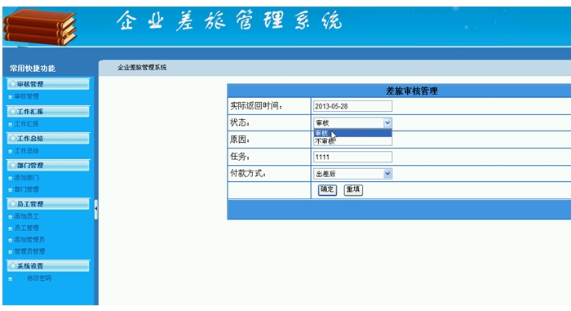Click the 重填 reset button
This screenshot has height=311, width=571.
click(x=353, y=189)
